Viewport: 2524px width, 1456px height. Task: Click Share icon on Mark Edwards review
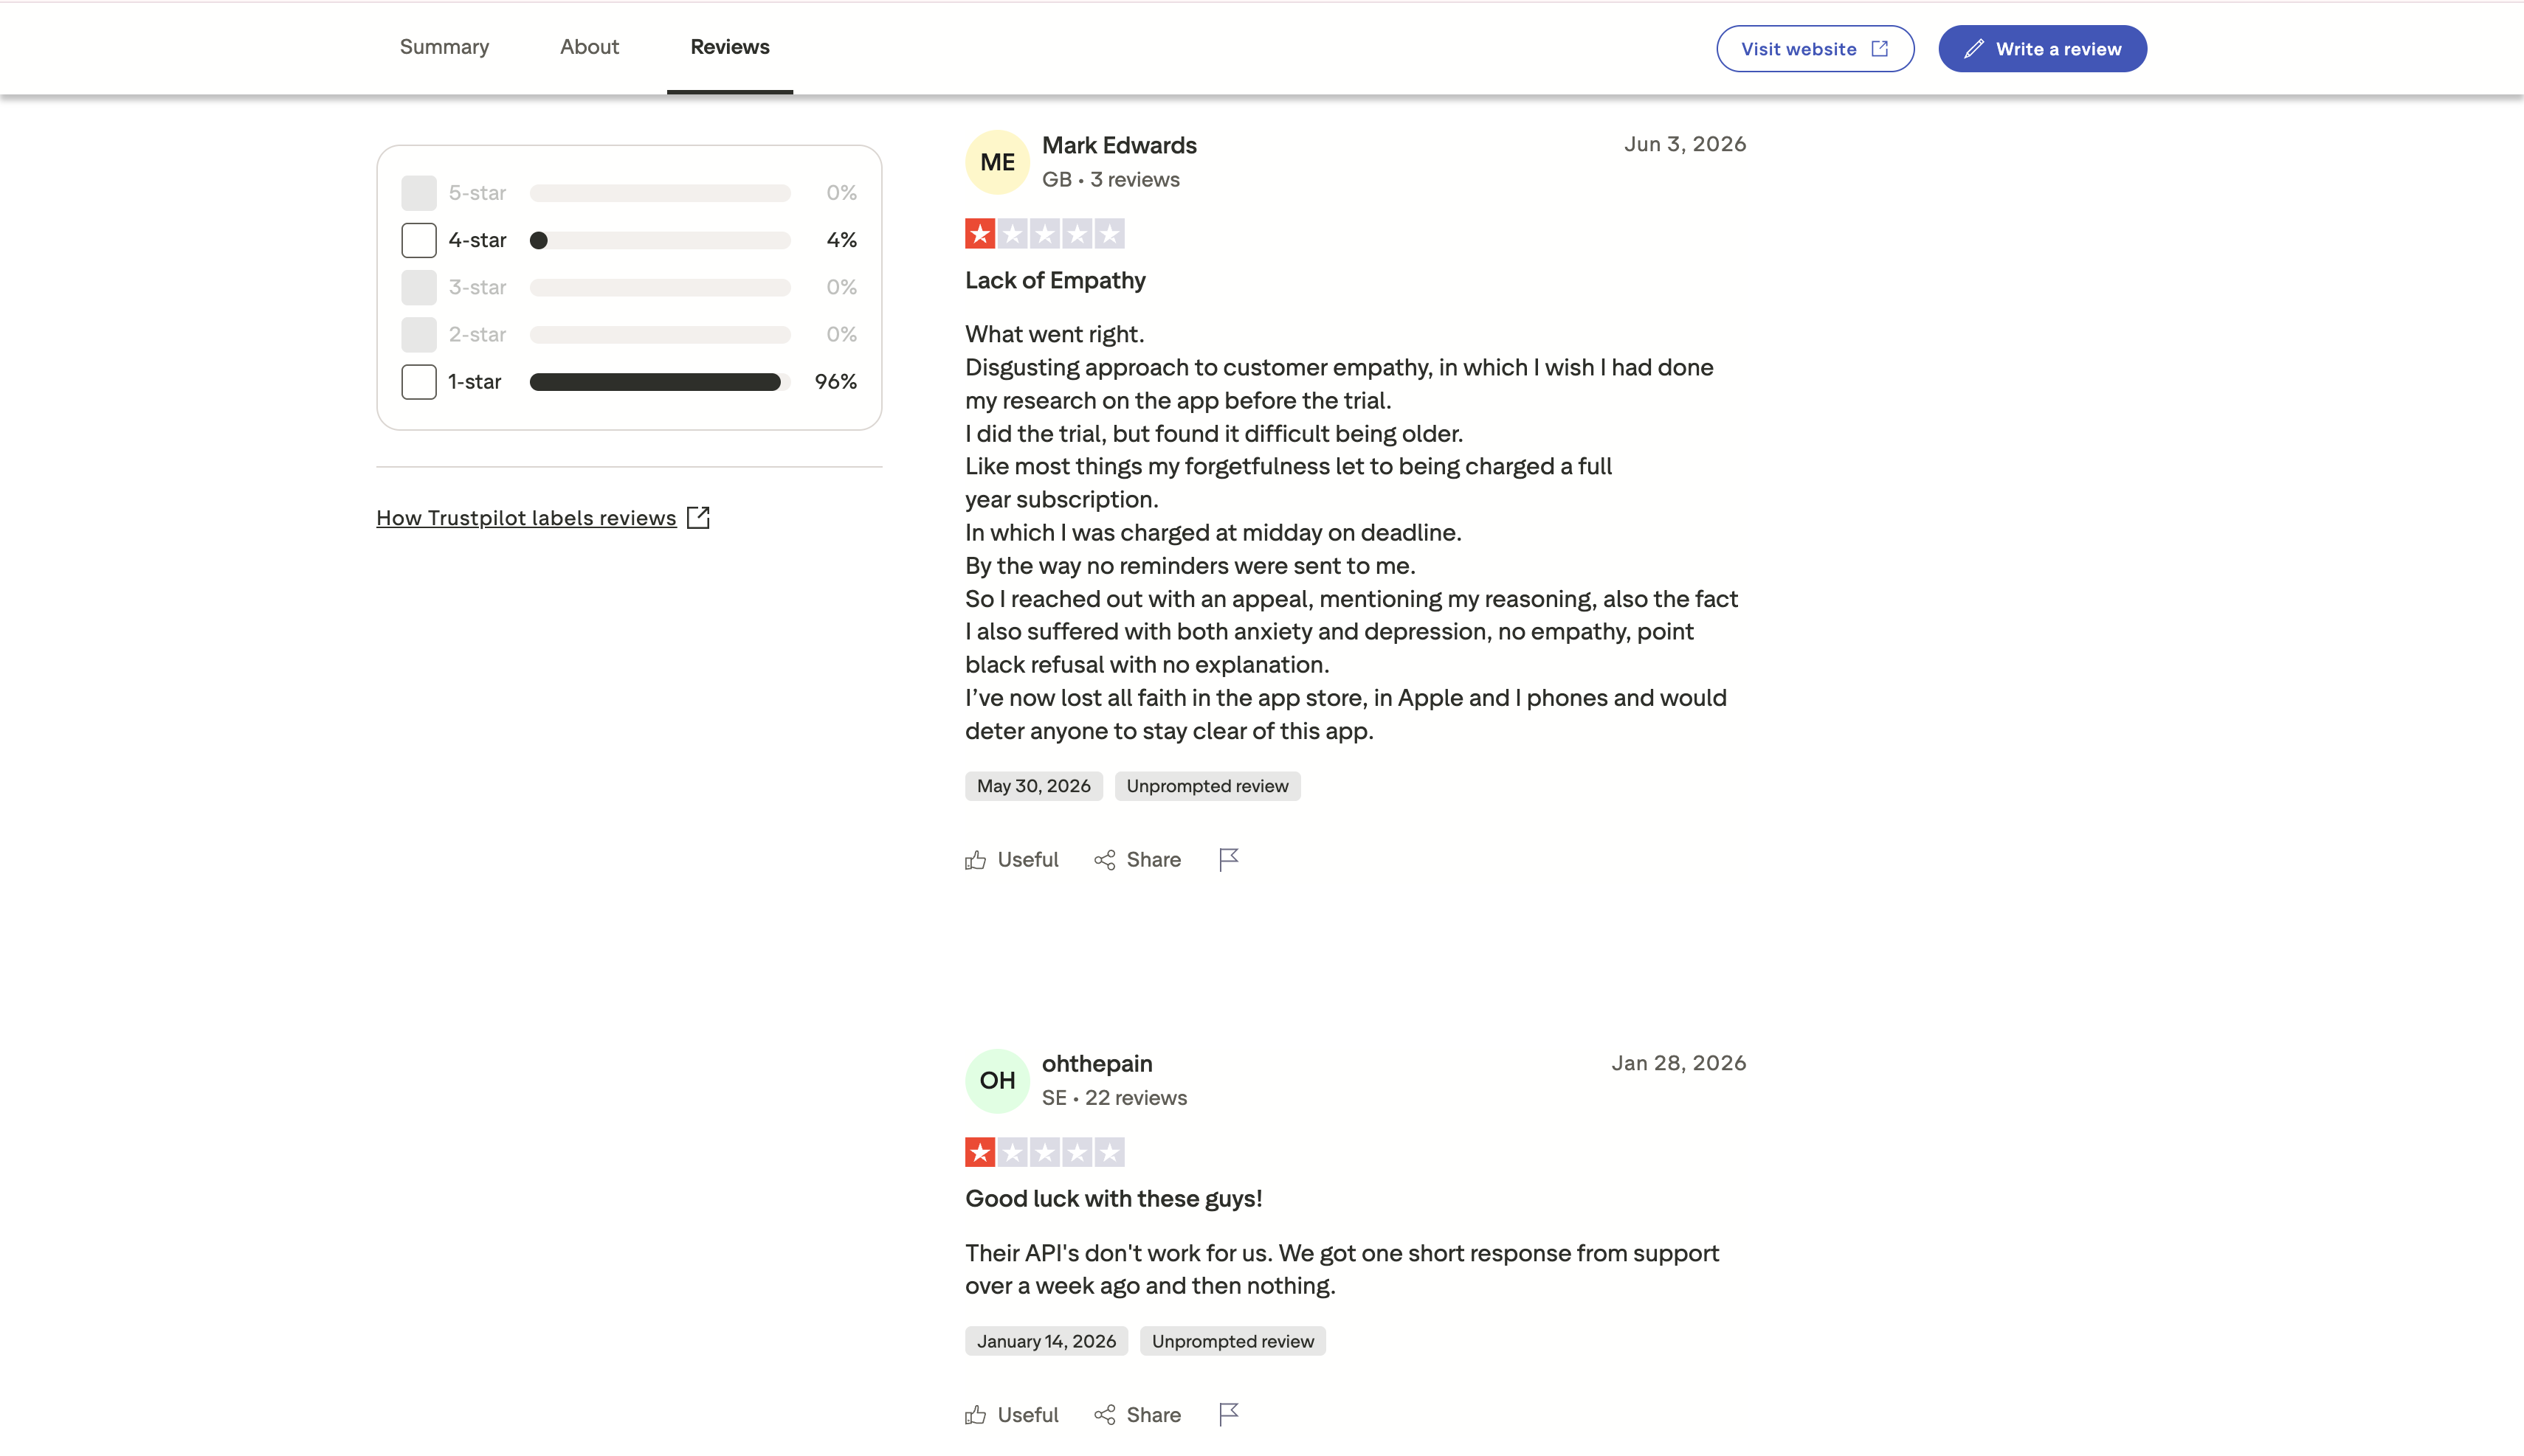pos(1105,860)
